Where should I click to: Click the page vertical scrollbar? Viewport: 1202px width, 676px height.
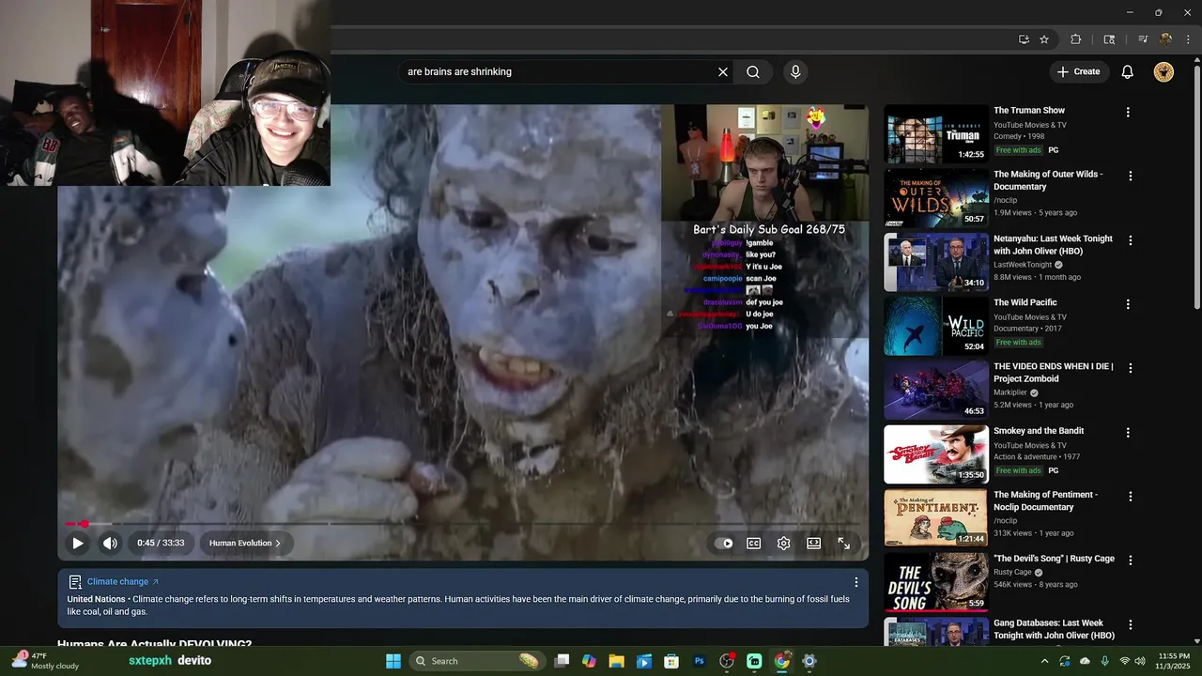[x=1196, y=188]
